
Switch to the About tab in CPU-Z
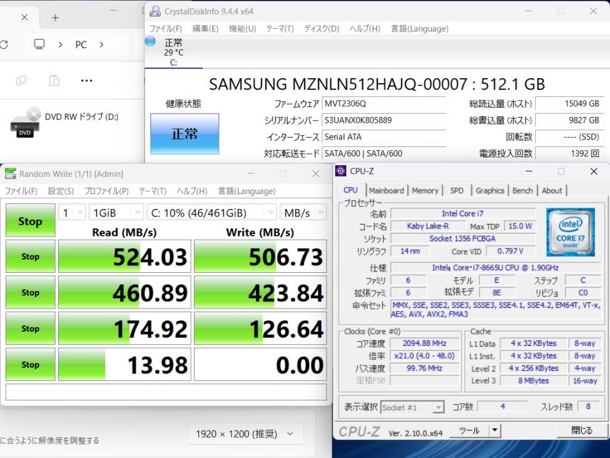[x=552, y=191]
